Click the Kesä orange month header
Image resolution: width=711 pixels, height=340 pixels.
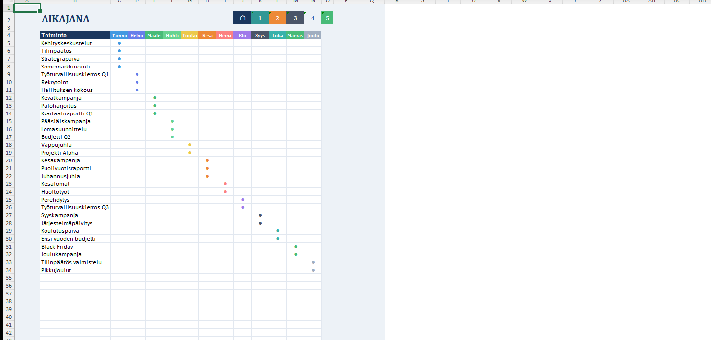(207, 35)
